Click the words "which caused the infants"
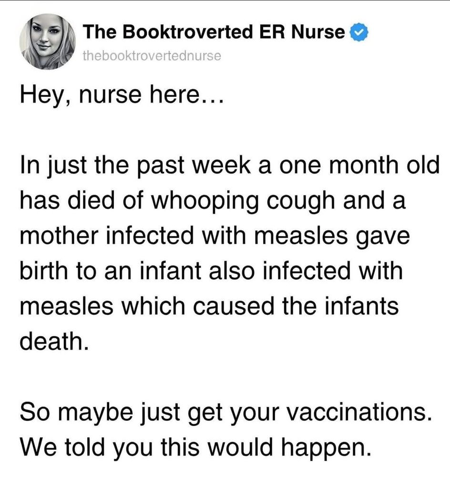The height and width of the screenshot is (477, 450). (x=260, y=306)
